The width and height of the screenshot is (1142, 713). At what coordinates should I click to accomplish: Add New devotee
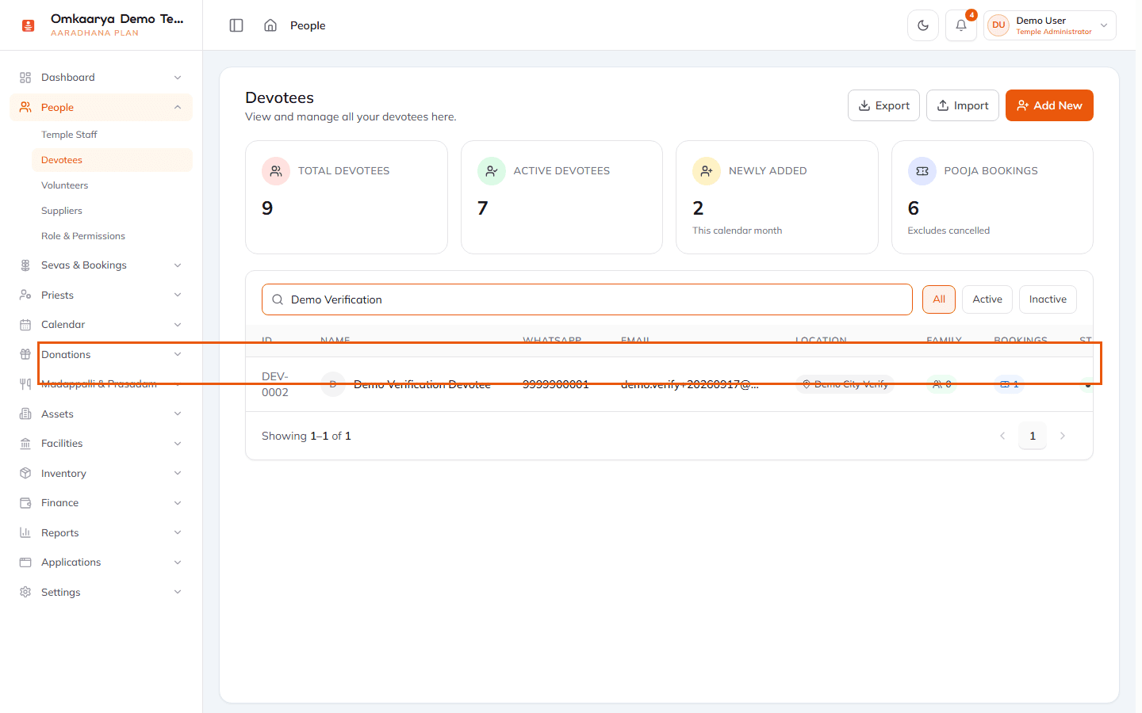[1049, 105]
